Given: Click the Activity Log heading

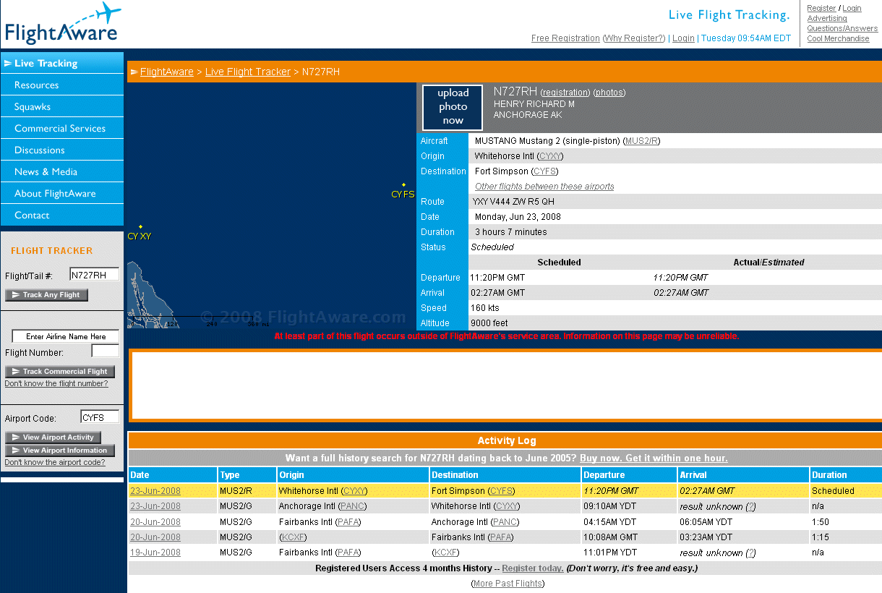Looking at the screenshot, I should (506, 440).
